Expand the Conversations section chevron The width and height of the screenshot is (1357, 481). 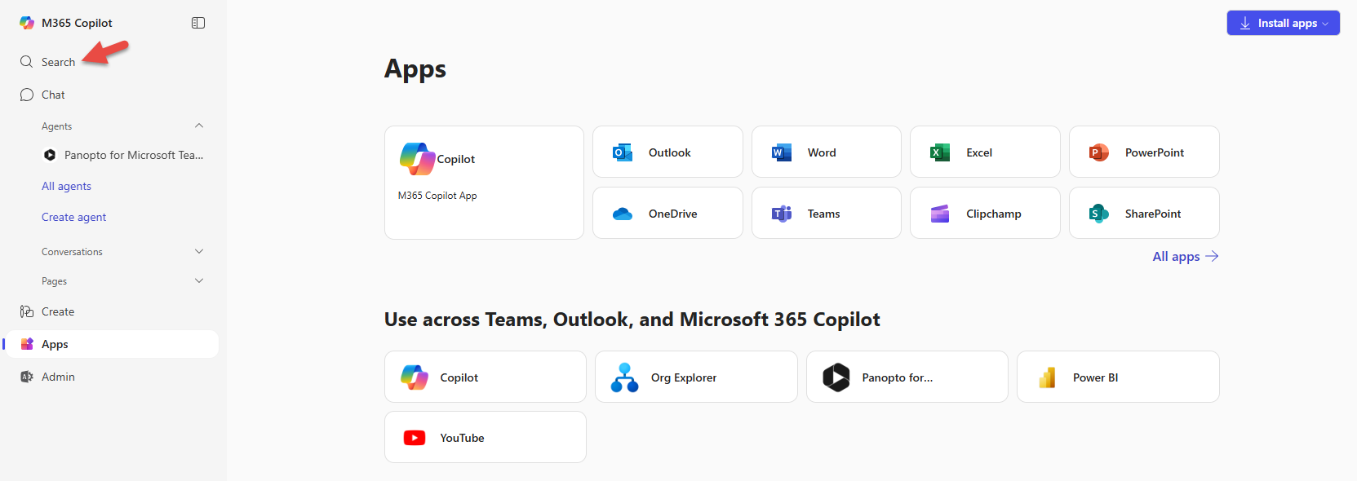(199, 251)
